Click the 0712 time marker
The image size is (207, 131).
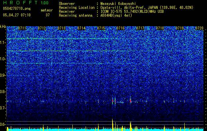point(42,28)
